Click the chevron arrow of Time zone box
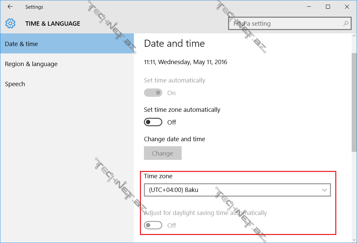Image resolution: width=357 pixels, height=243 pixels. coord(324,190)
